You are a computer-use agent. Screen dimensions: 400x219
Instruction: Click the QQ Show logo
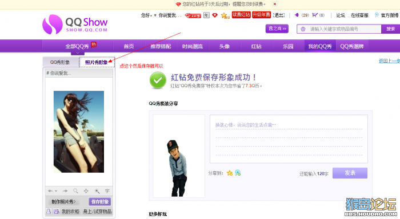tap(75, 25)
